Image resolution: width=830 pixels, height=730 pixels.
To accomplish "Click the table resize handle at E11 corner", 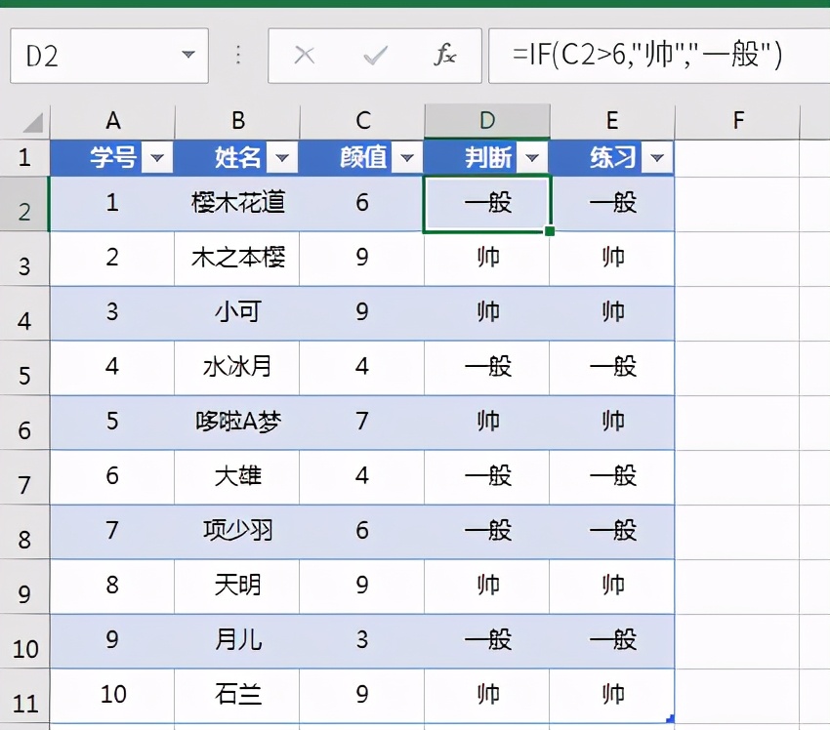I will coord(670,718).
